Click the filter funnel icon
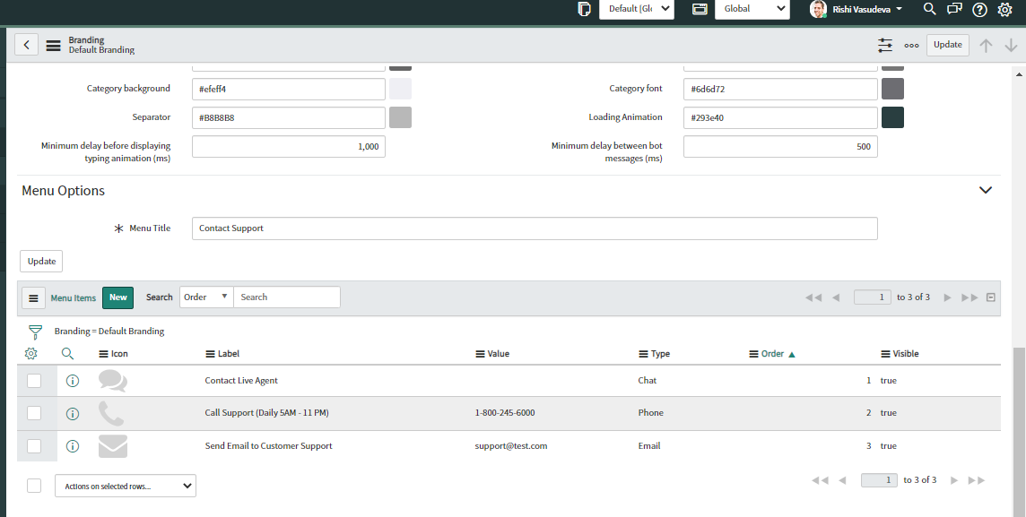 [x=35, y=332]
